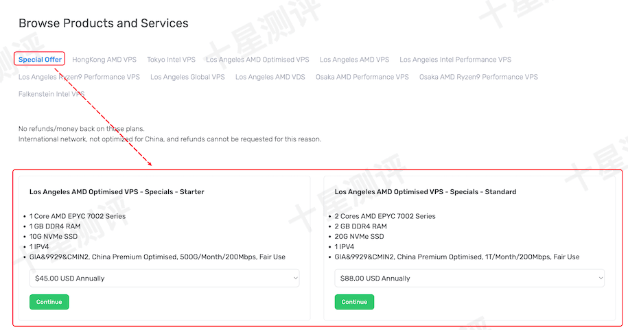The width and height of the screenshot is (628, 330).
Task: Switch to Los Angeles AMD VDS
Action: pos(270,77)
